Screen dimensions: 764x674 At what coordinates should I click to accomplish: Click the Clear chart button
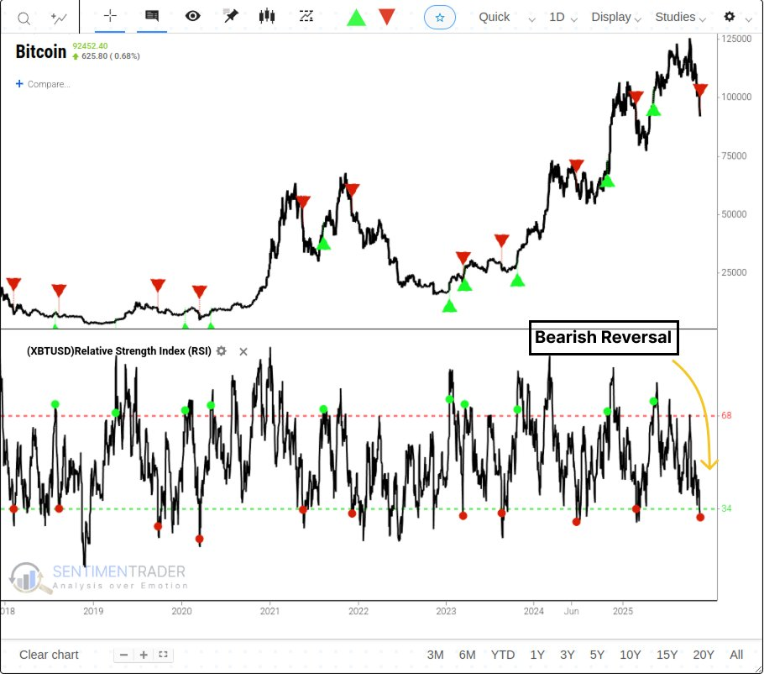49,655
